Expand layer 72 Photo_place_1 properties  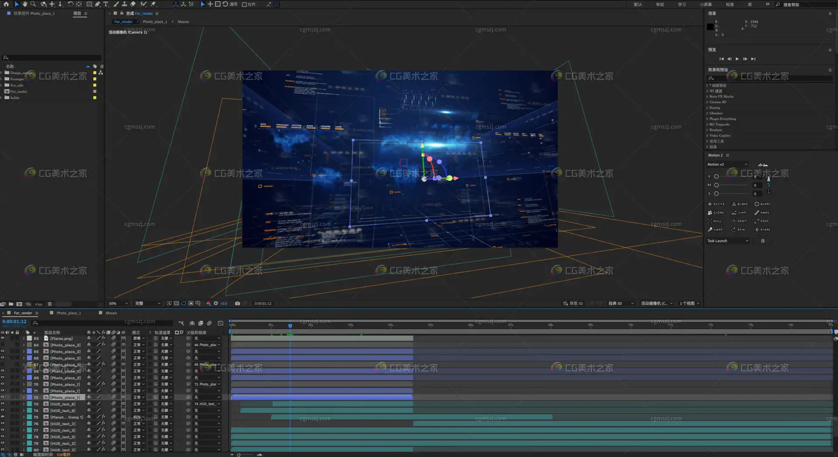point(24,397)
